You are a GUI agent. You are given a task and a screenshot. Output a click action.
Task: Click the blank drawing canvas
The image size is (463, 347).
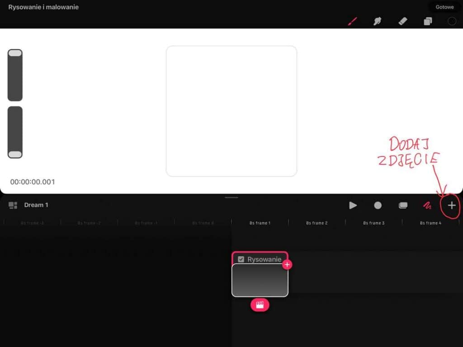(231, 111)
